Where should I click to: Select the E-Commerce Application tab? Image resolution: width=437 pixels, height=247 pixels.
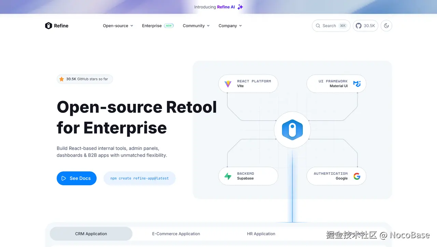(176, 234)
